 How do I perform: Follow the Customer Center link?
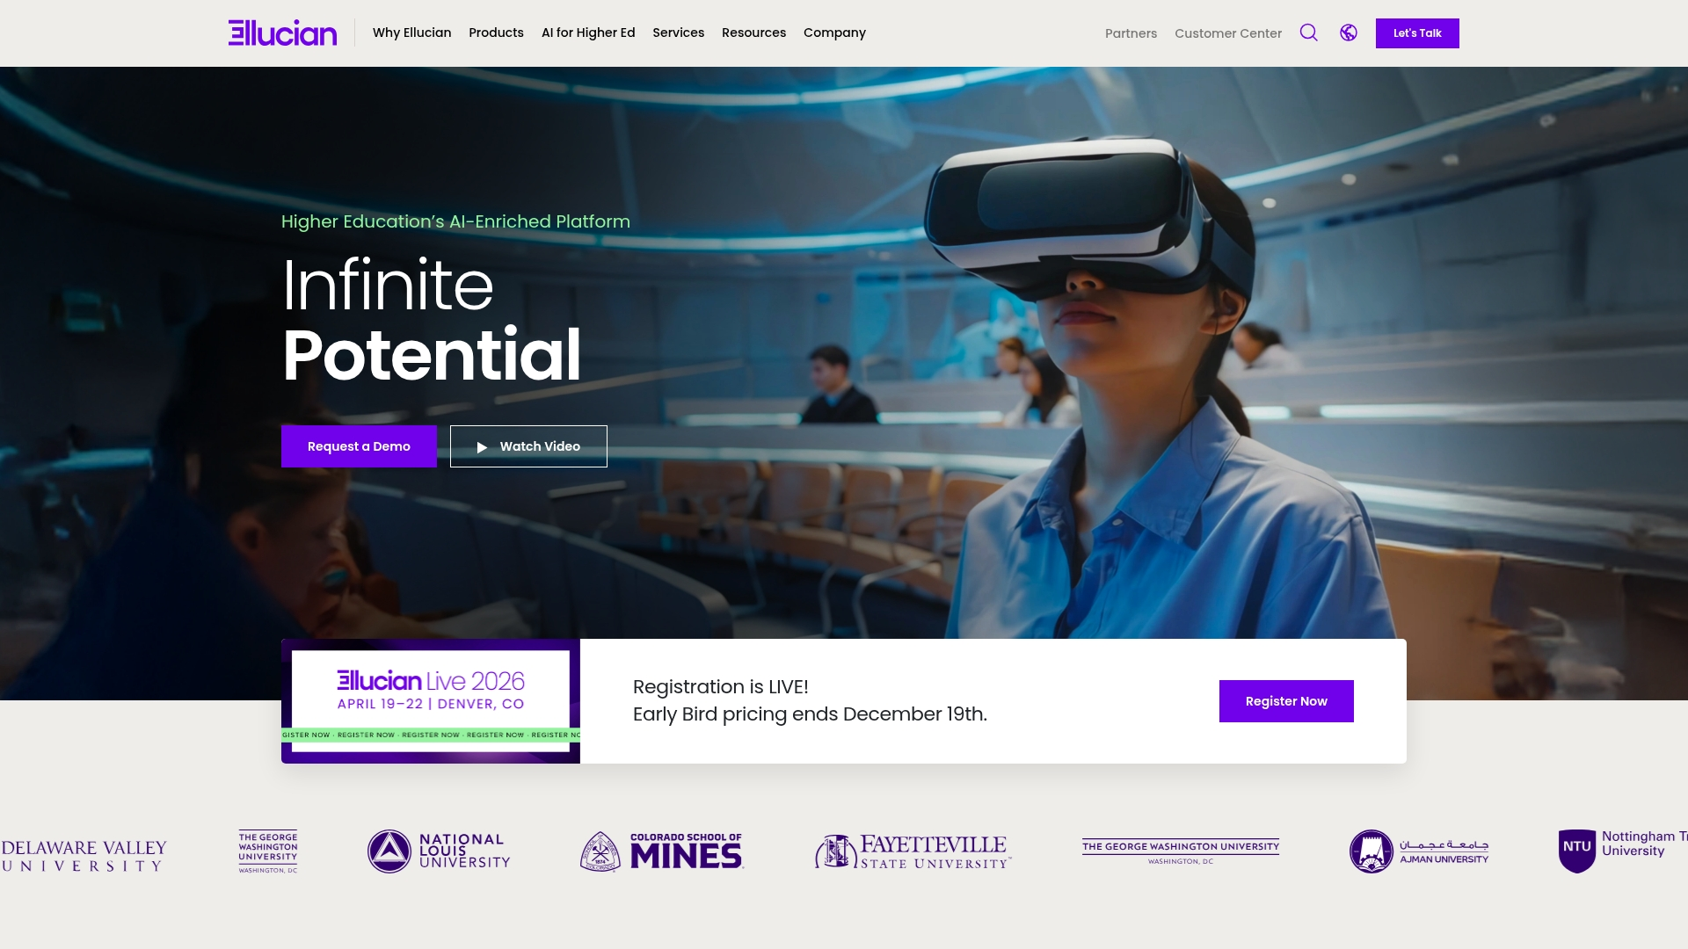click(1227, 33)
